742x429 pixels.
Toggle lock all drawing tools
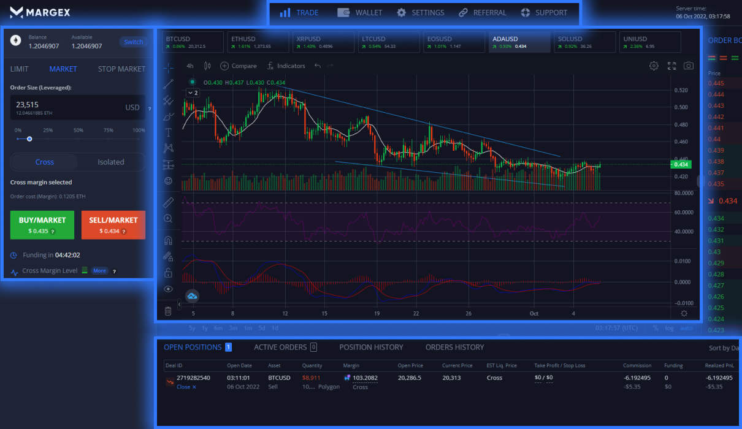pyautogui.click(x=168, y=273)
